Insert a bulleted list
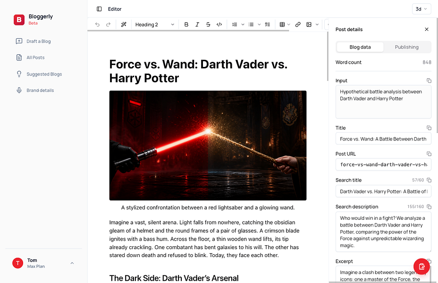 [x=251, y=25]
